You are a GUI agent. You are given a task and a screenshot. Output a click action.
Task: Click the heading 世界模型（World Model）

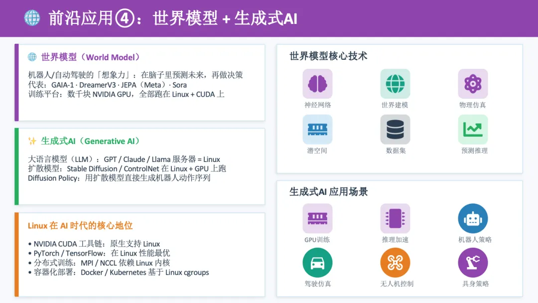point(90,57)
